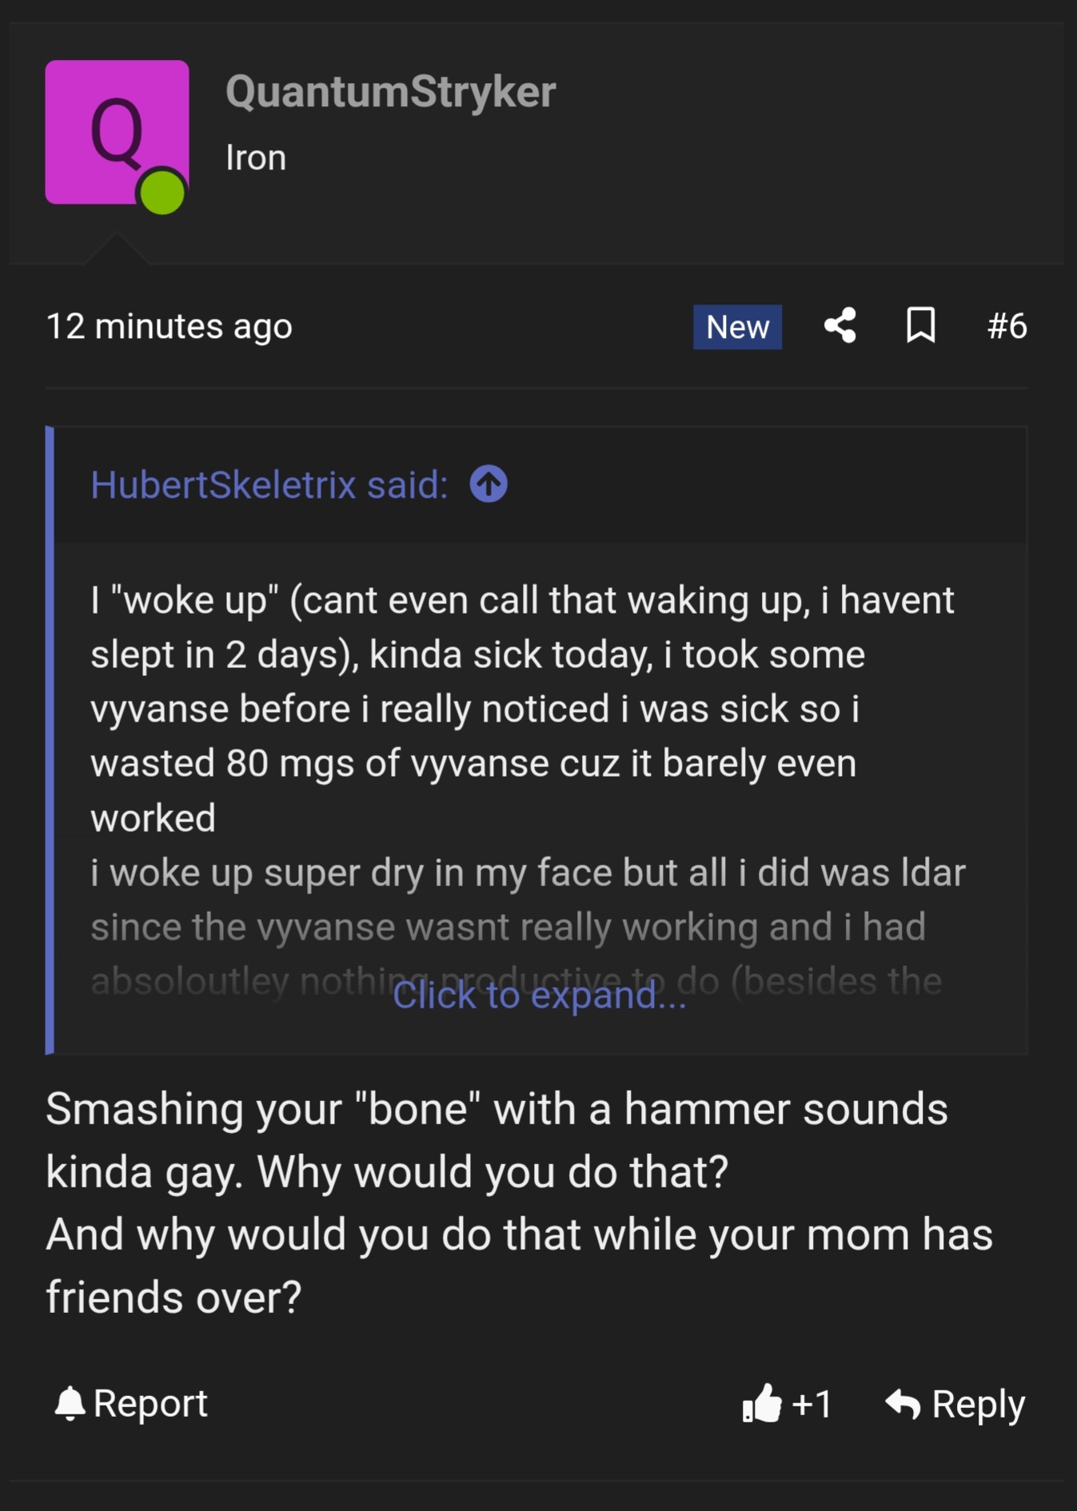
Task: Click the Report bell icon
Action: (70, 1403)
